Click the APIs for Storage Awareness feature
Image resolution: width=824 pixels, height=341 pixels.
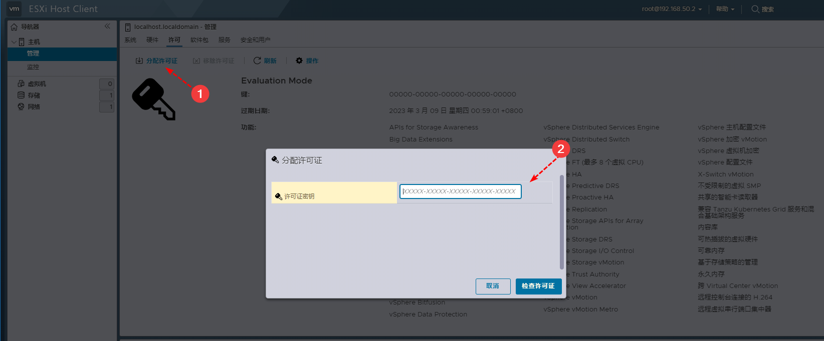coord(434,127)
